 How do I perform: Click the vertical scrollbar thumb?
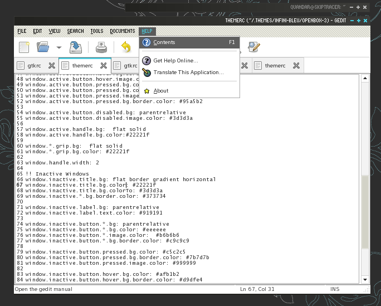[365, 212]
